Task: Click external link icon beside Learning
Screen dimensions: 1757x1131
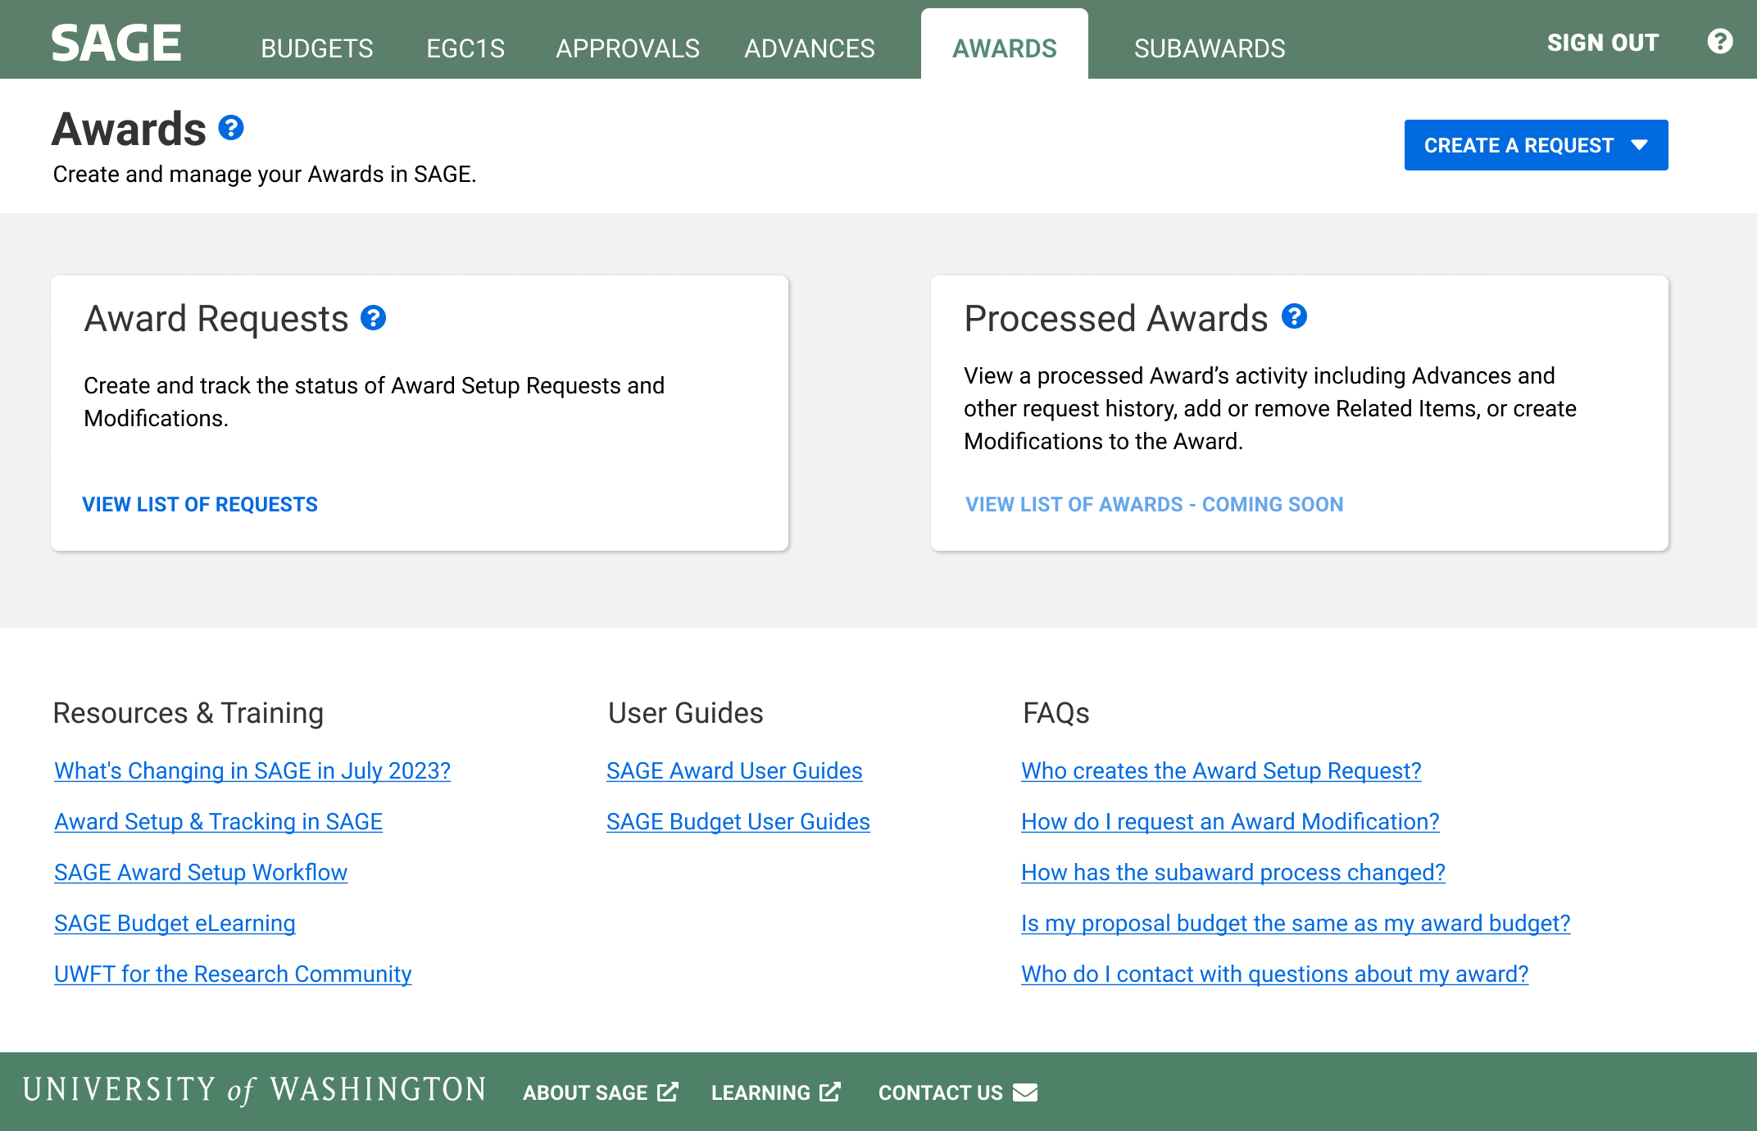Action: tap(830, 1092)
